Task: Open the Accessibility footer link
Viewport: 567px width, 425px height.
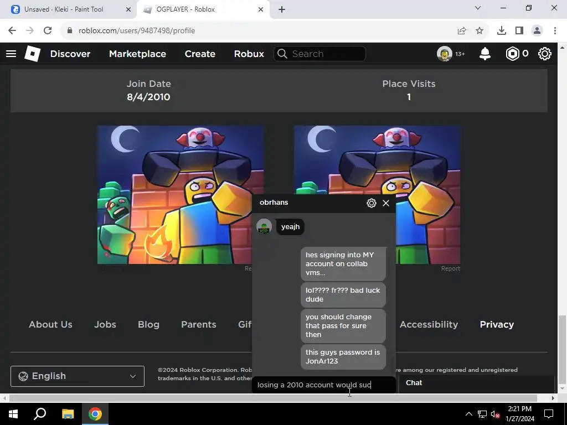Action: click(x=429, y=324)
